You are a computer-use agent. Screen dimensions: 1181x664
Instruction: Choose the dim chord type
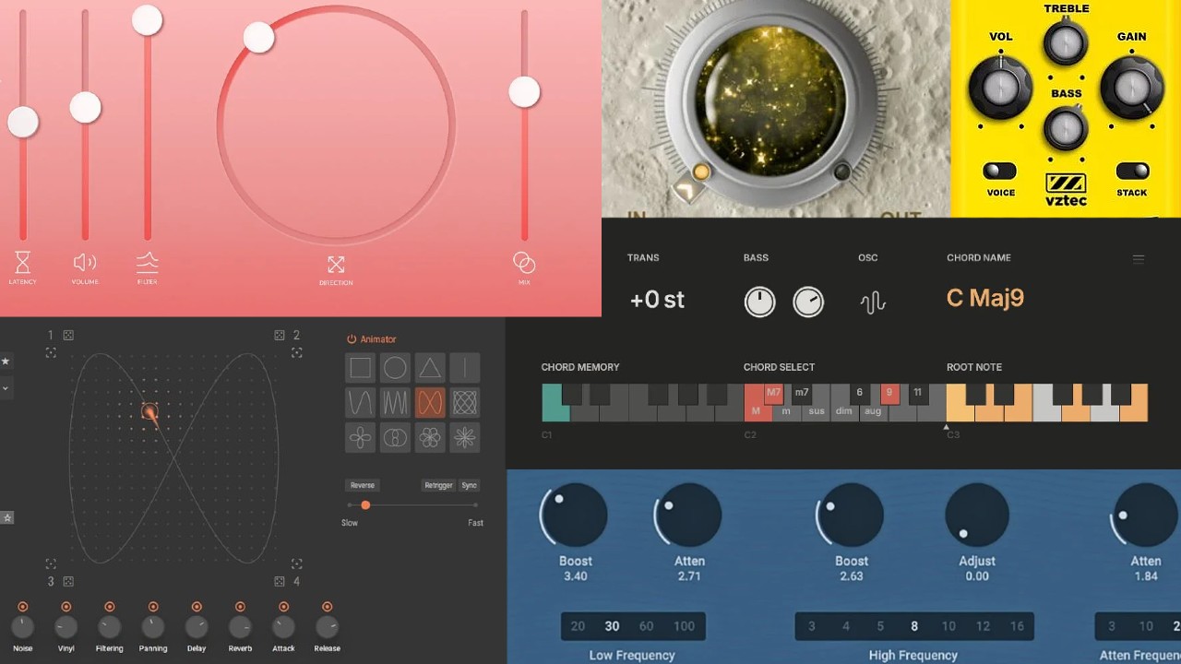[843, 412]
